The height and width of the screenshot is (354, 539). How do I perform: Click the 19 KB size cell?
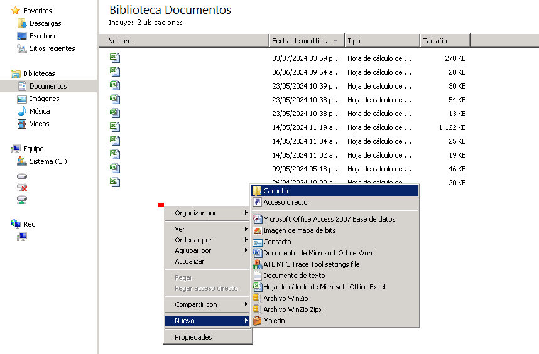[457, 155]
